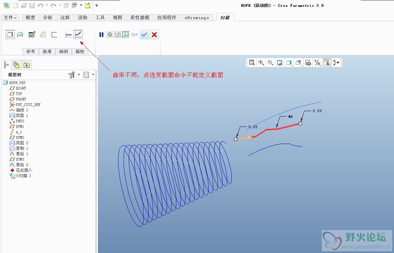Click the Zoom In magnifier icon
Viewport: 394px width, 253px height.
click(261, 63)
